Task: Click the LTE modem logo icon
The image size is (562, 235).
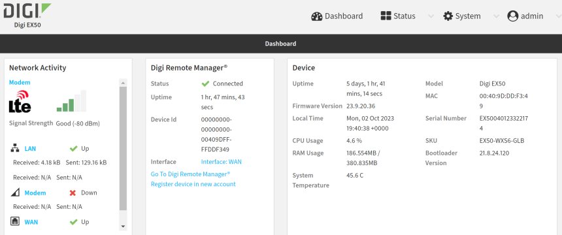Action: (x=20, y=101)
